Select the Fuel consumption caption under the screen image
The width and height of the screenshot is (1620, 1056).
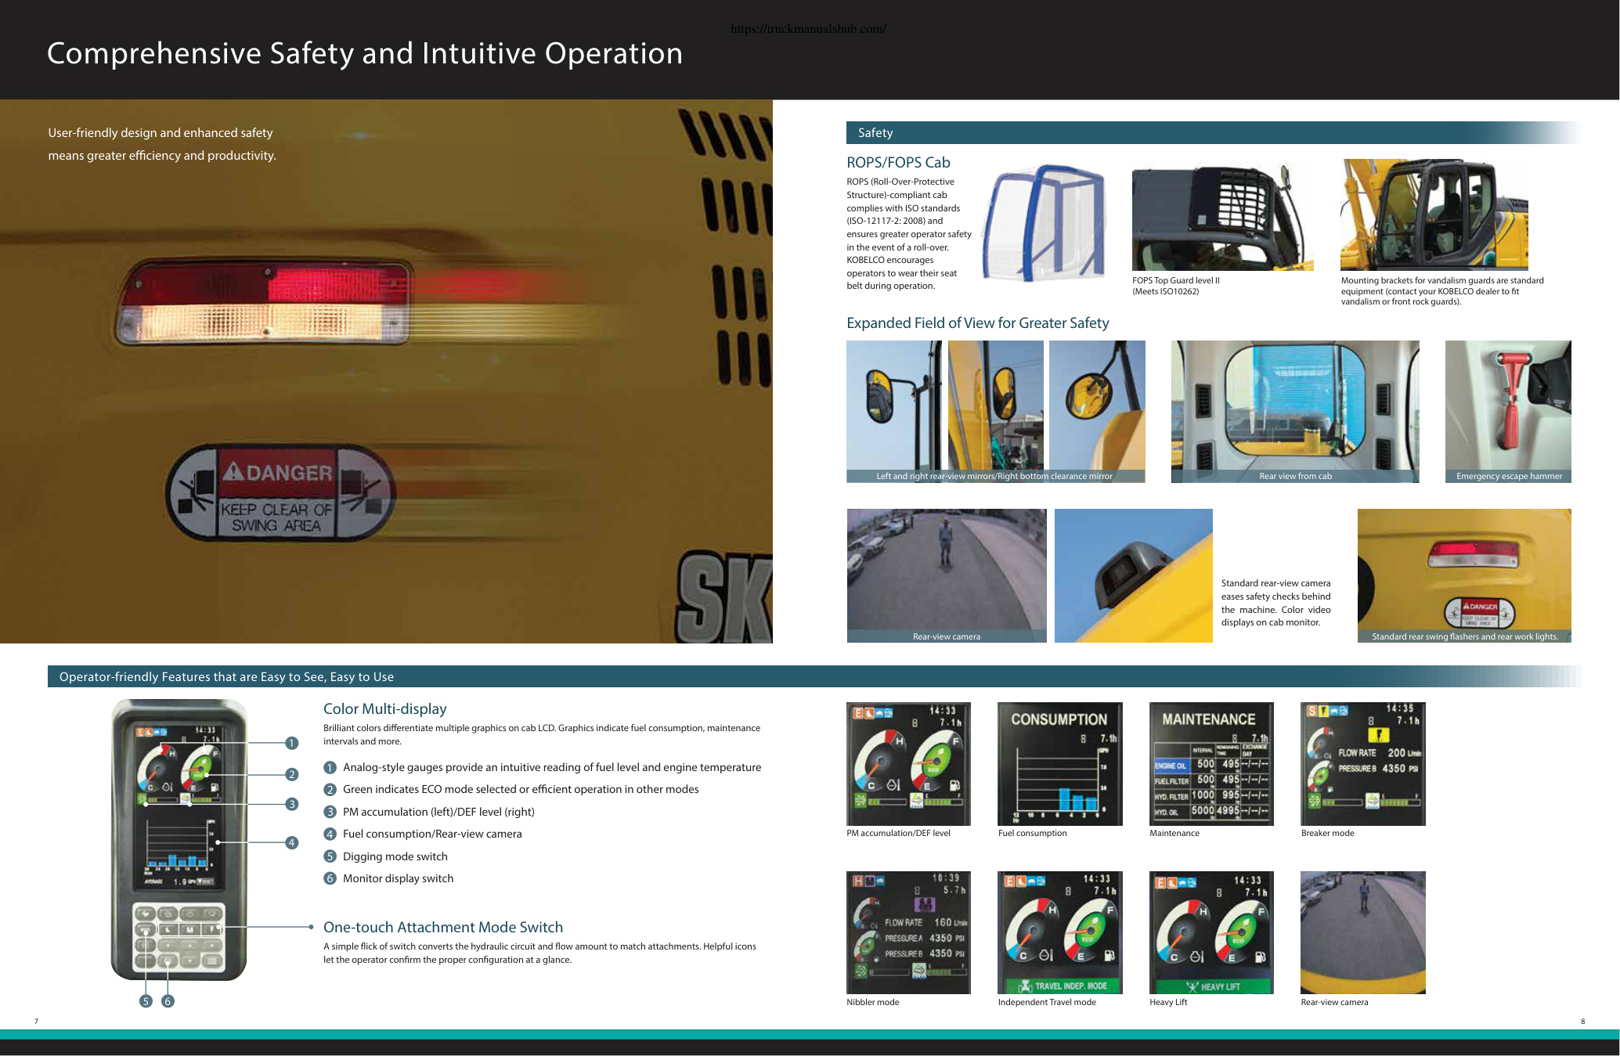(1032, 833)
